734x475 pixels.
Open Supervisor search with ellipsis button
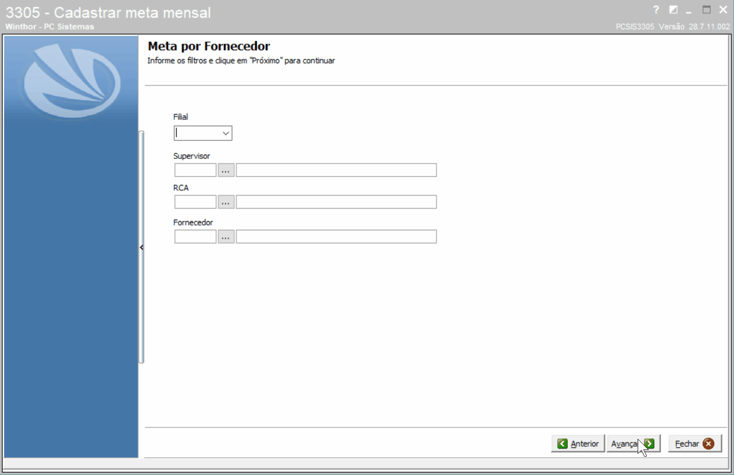(x=226, y=170)
